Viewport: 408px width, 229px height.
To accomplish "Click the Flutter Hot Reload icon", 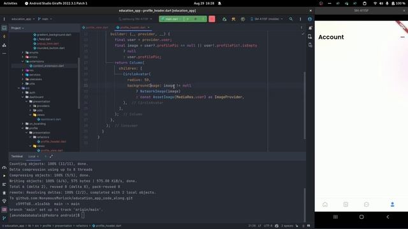I will [224, 19].
